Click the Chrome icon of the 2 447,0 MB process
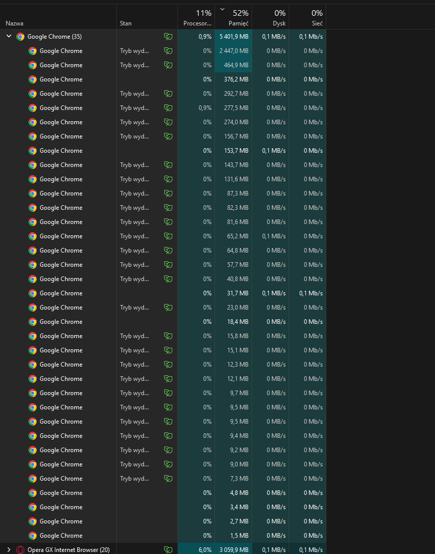Viewport: 435px width, 554px height. [x=33, y=51]
